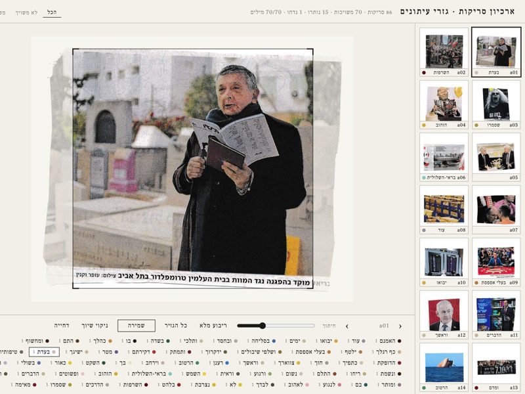Click the ריבוע מלא button
Image resolution: width=525 pixels, height=394 pixels.
click(213, 326)
